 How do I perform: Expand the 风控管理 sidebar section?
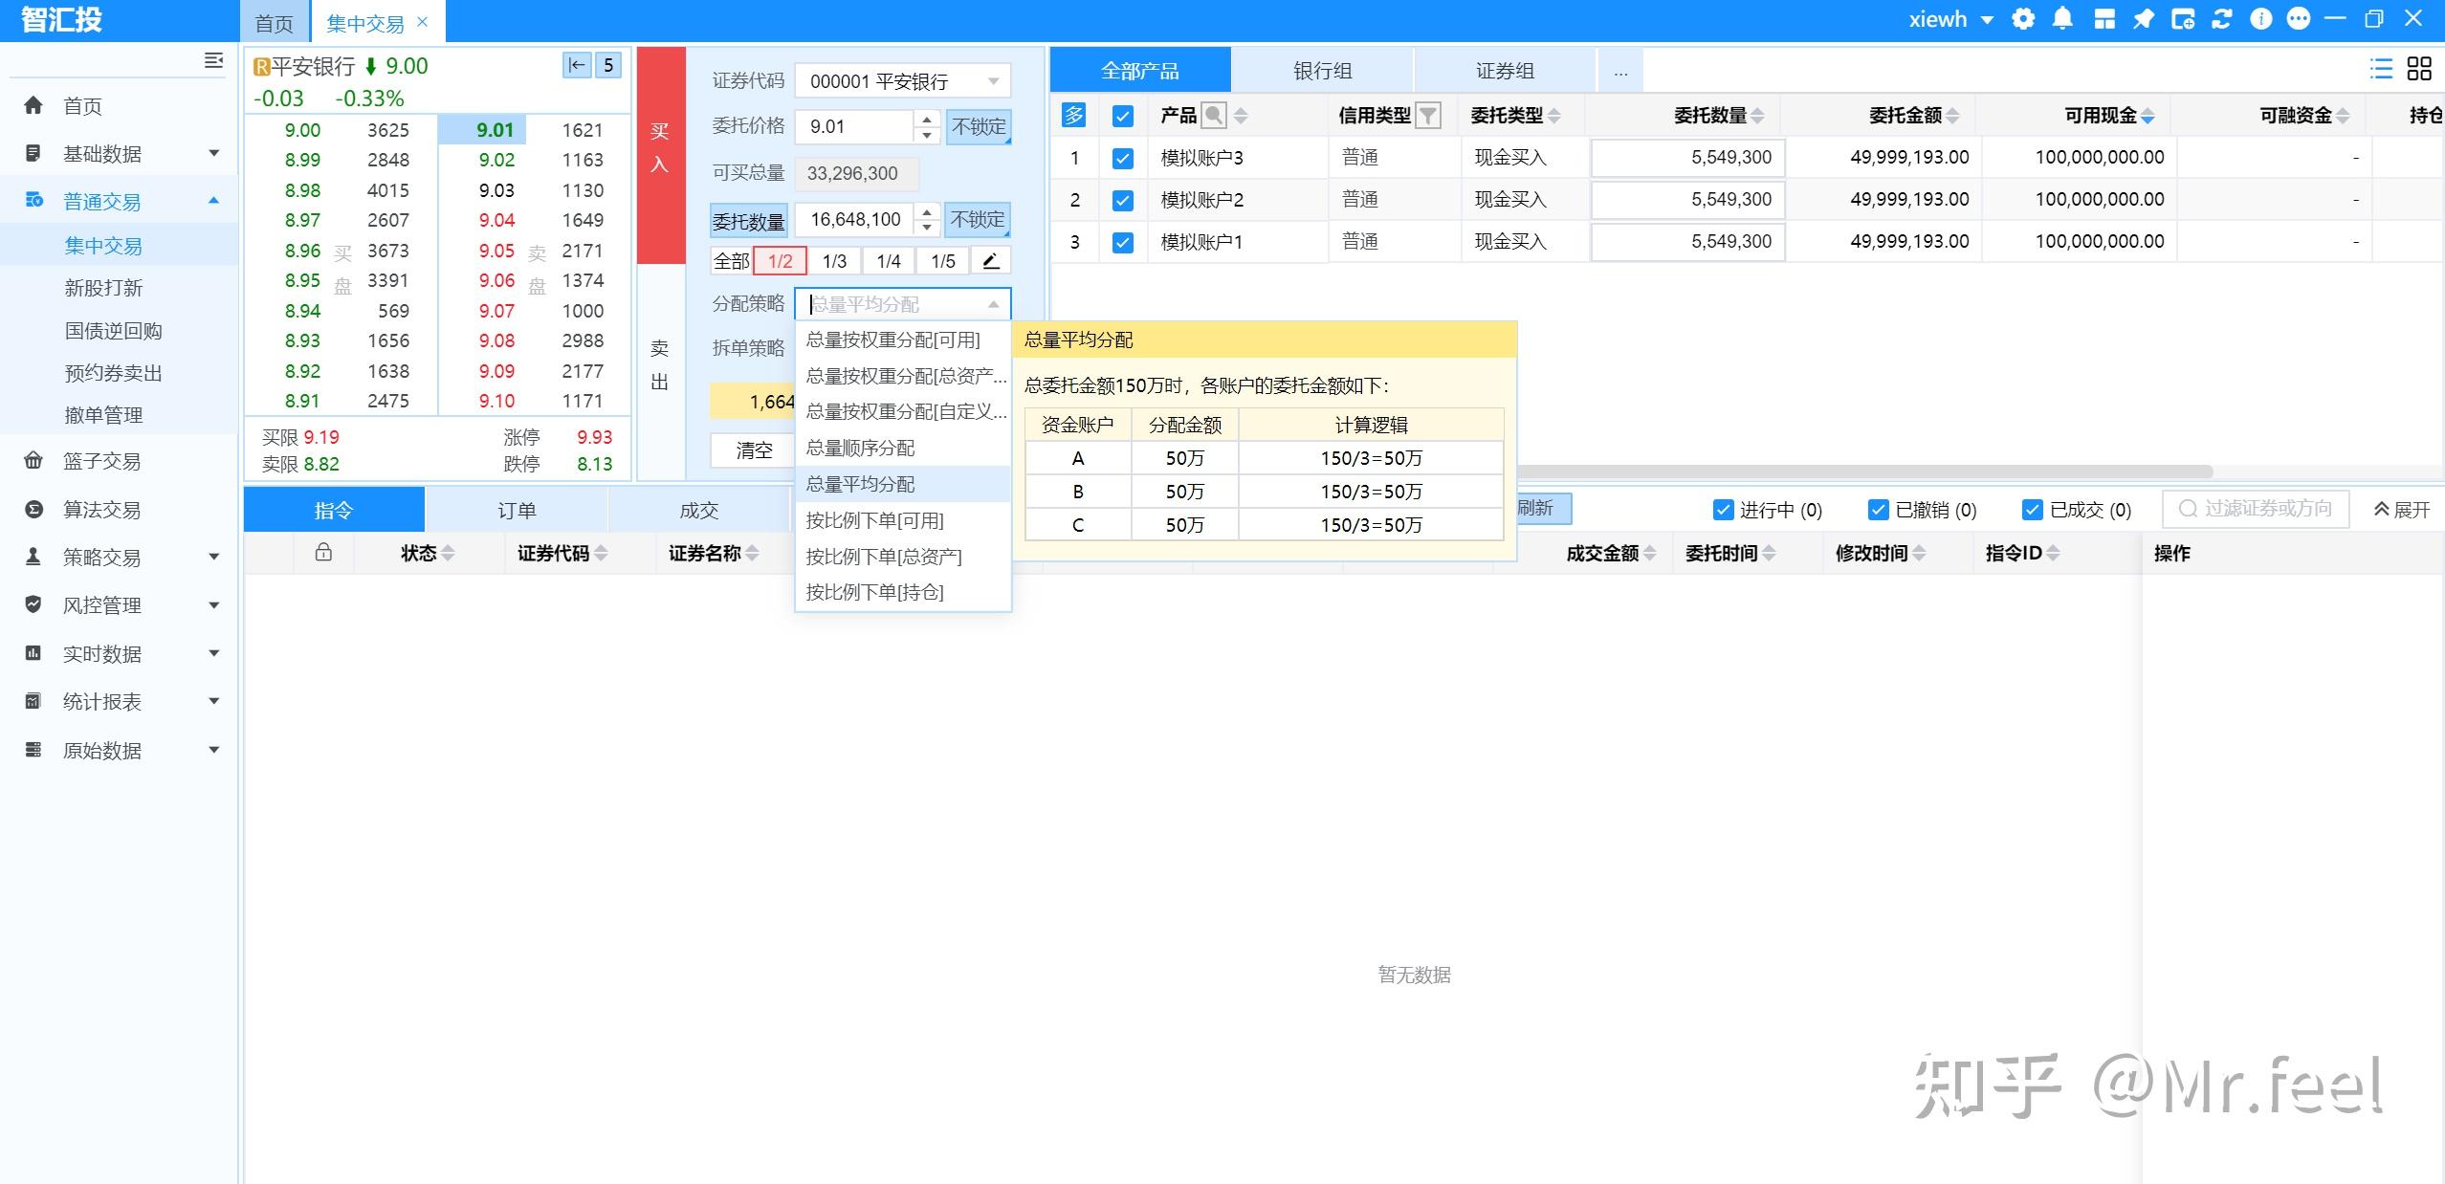101,604
